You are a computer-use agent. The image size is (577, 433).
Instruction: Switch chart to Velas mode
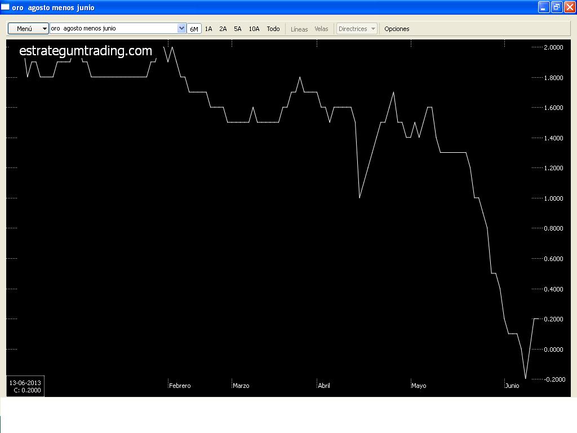[x=321, y=29]
